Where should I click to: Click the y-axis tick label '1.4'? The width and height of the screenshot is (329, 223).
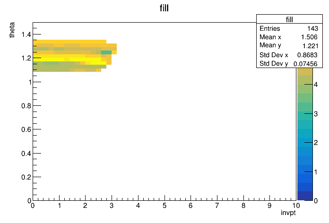pos(26,34)
